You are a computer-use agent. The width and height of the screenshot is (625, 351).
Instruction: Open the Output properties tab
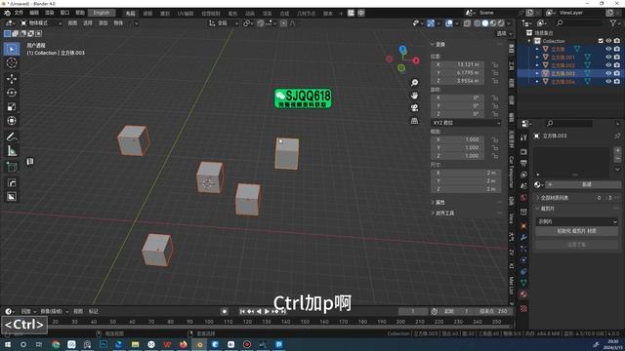(x=523, y=163)
